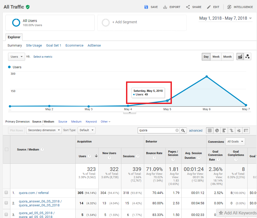Tick the select-all rows checkbox

click(x=6, y=149)
